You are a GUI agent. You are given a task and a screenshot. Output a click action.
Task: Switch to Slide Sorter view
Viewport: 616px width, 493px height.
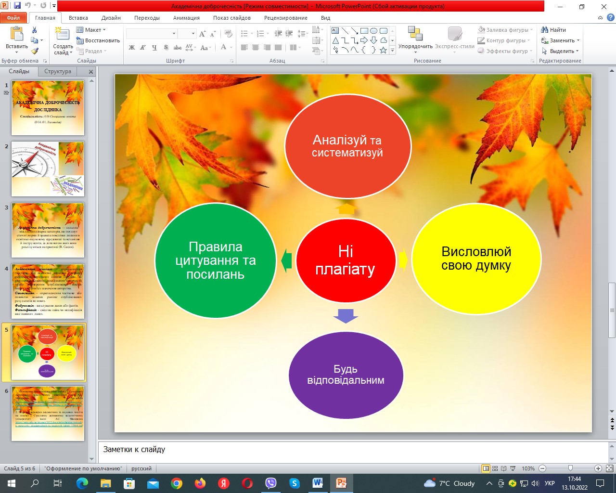(495, 468)
